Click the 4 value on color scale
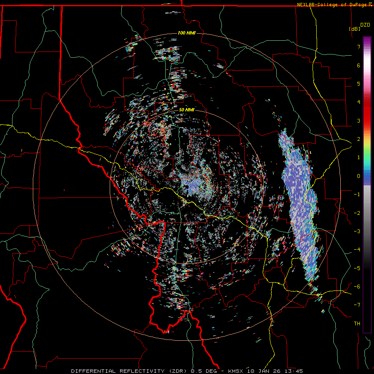 359,102
